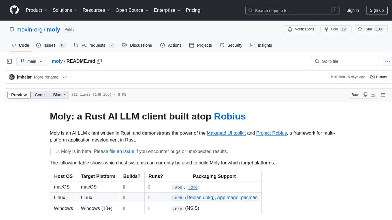This screenshot has width=392, height=220.
Task: Copy the README.md file path
Action: [99, 61]
